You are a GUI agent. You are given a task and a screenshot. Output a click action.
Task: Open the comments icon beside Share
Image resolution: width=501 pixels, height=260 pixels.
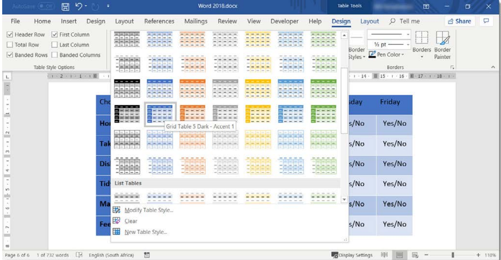[x=486, y=21]
